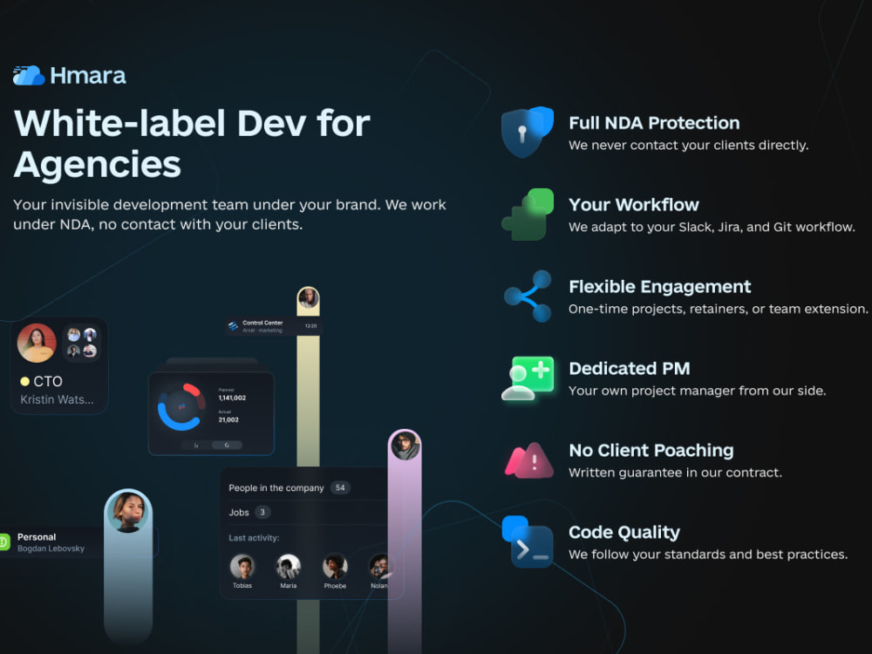Click the 'No Client Poaching' heading
The image size is (872, 654).
click(x=651, y=450)
